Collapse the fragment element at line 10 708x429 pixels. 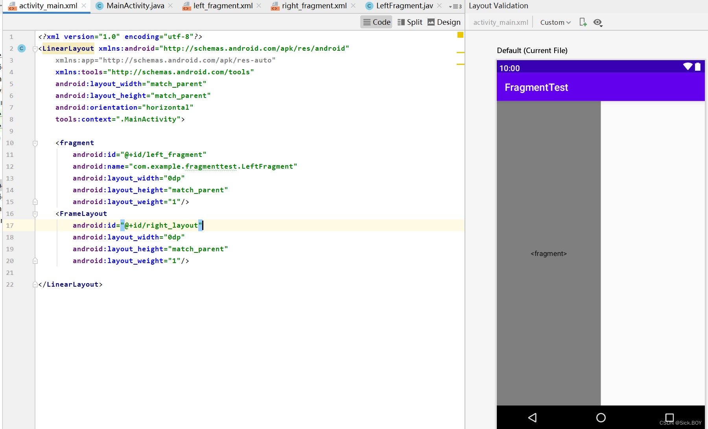[35, 143]
